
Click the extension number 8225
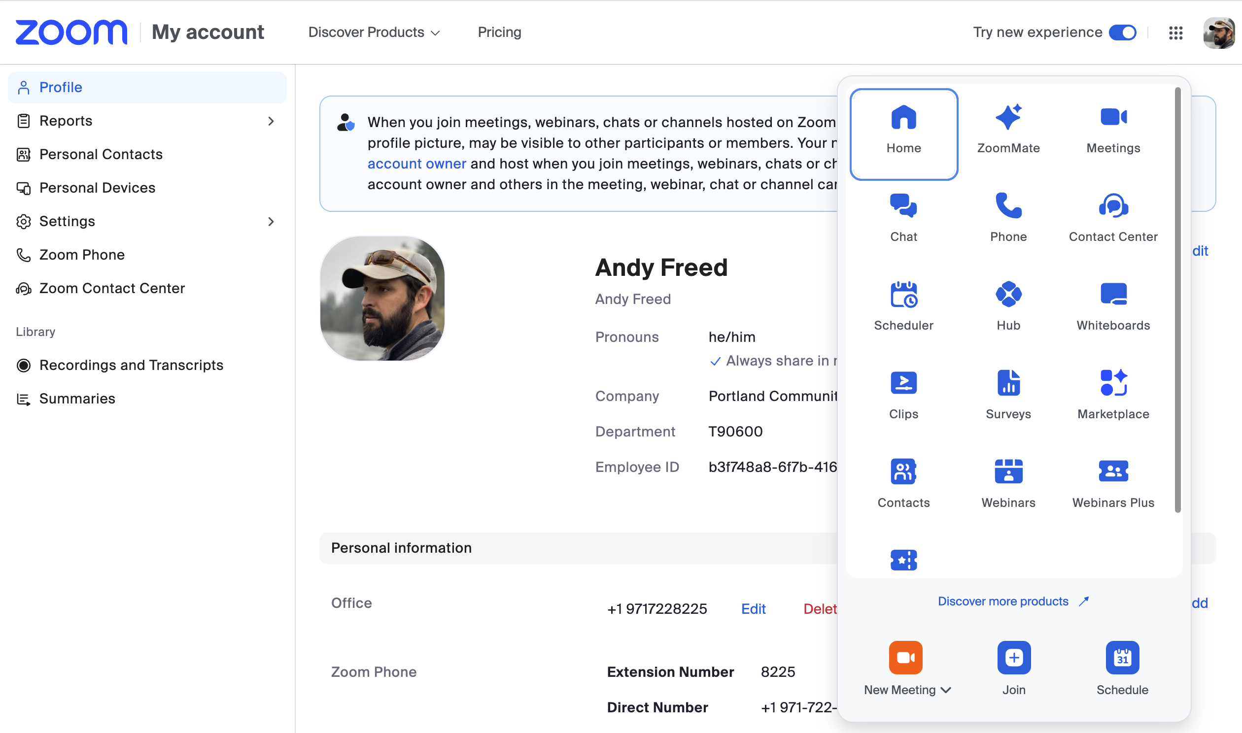(x=778, y=672)
